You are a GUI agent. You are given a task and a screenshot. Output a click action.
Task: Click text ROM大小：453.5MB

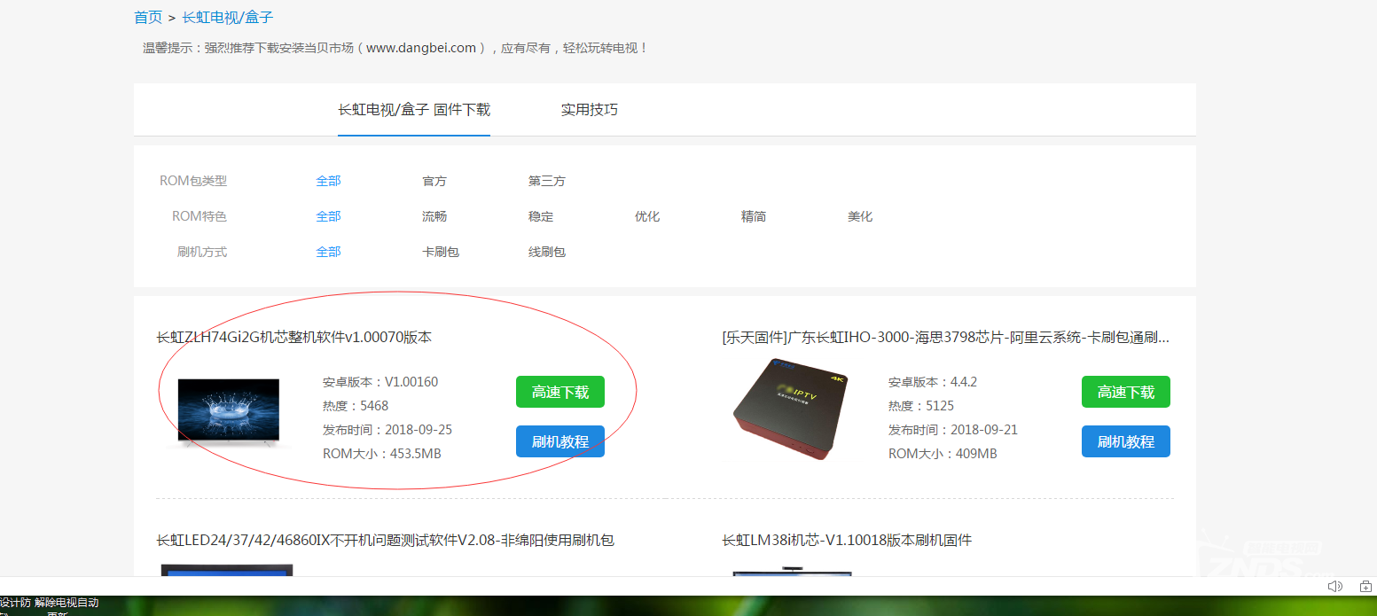click(382, 454)
